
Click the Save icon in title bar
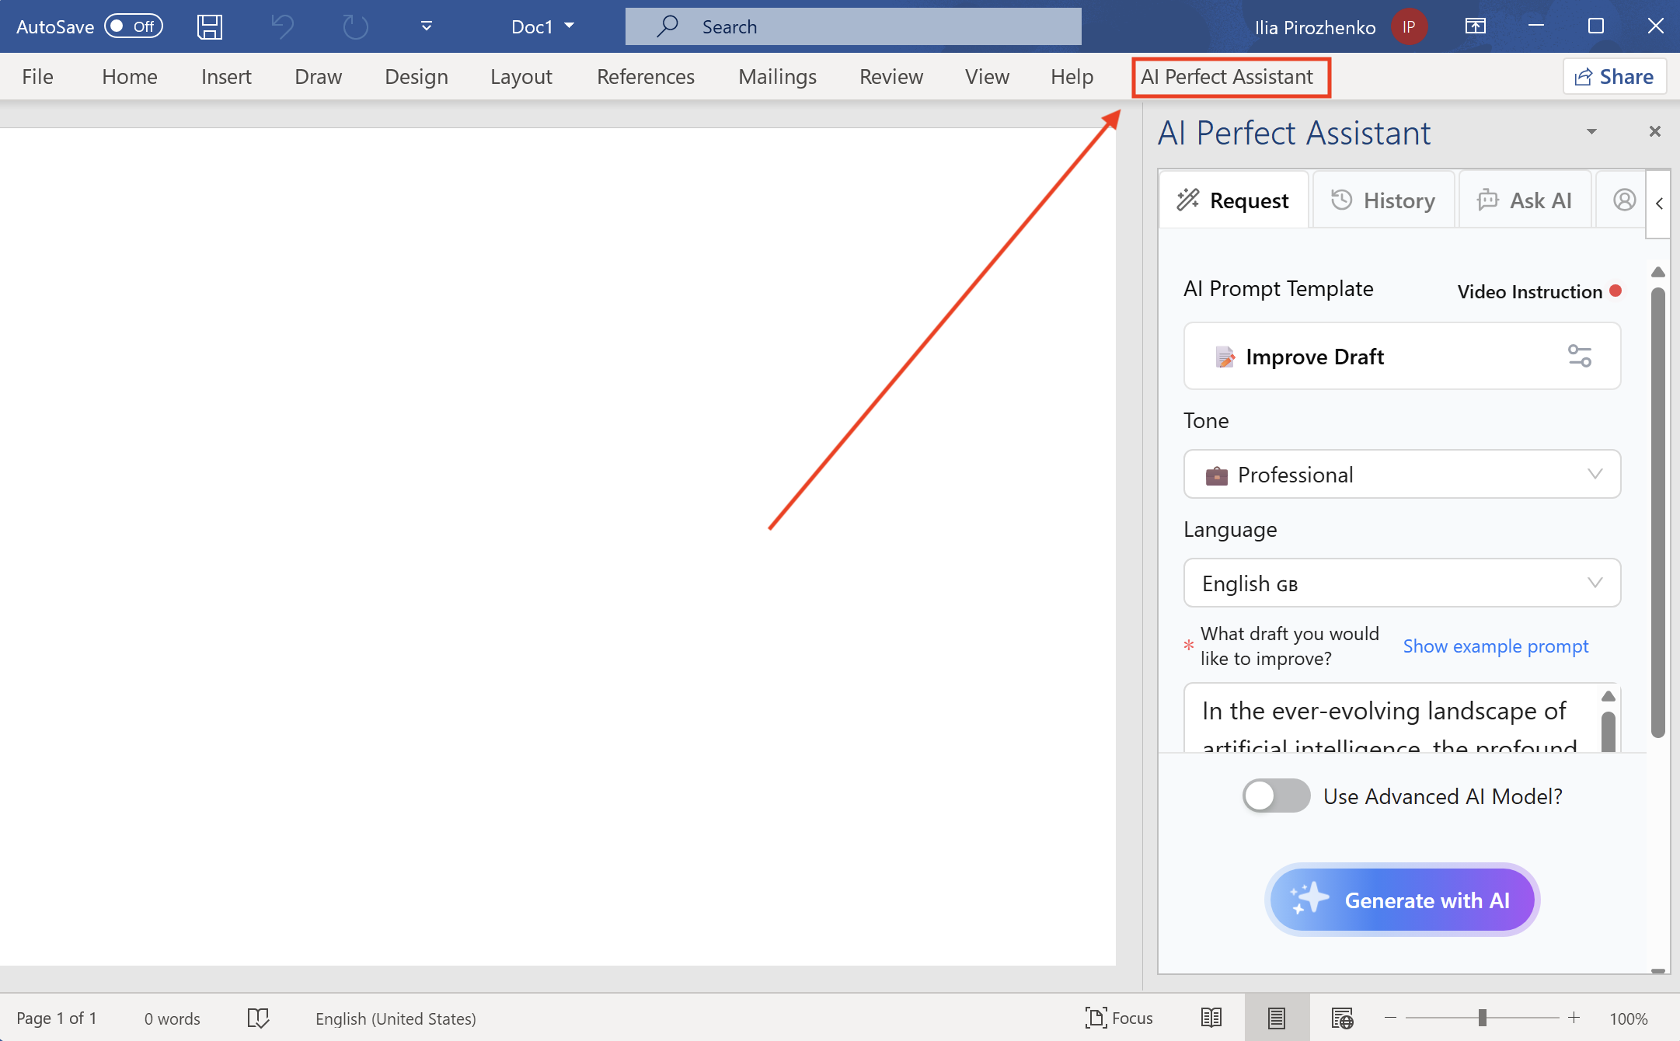pos(210,27)
